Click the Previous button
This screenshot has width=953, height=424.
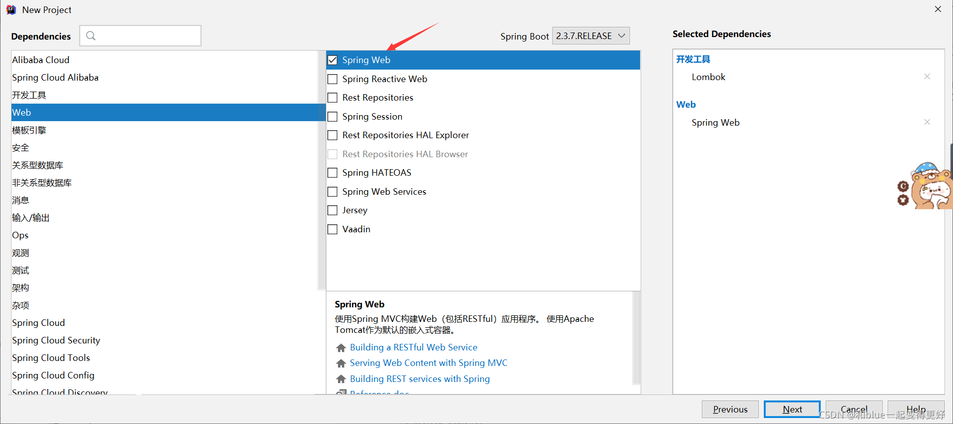coord(730,409)
